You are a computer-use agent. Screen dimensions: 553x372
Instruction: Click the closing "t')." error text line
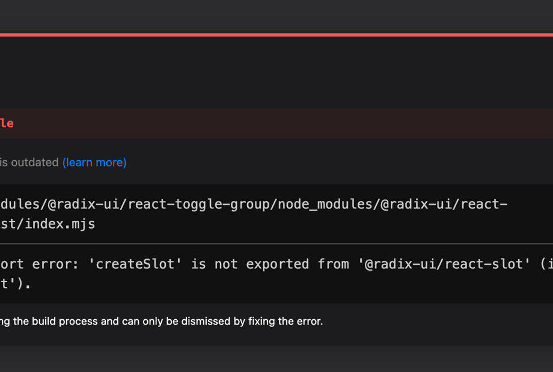(15, 284)
